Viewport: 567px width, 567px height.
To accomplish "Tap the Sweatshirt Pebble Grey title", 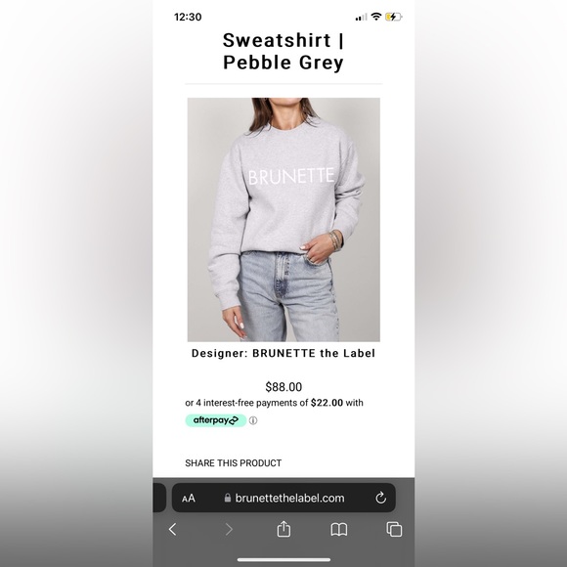I will coord(283,52).
